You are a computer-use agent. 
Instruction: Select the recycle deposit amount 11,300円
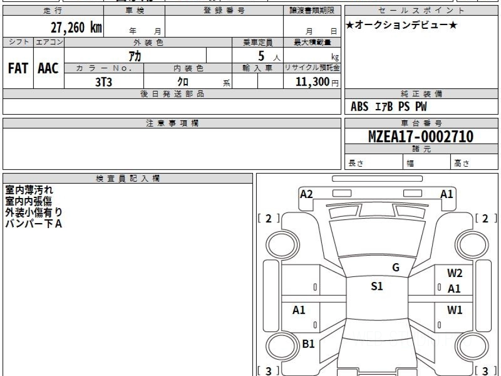click(x=317, y=82)
